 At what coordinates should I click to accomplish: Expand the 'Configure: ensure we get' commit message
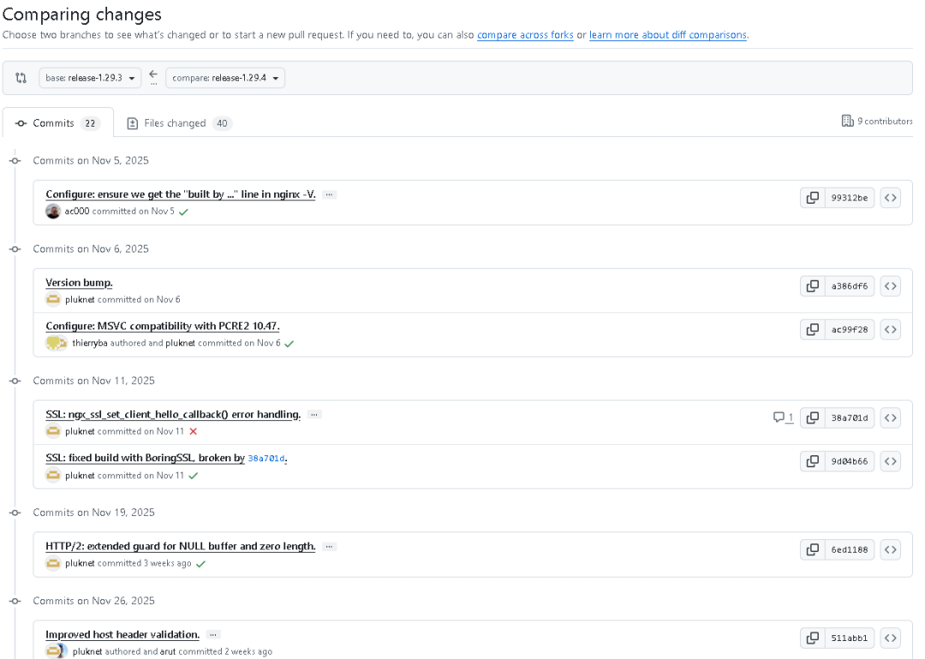point(329,194)
